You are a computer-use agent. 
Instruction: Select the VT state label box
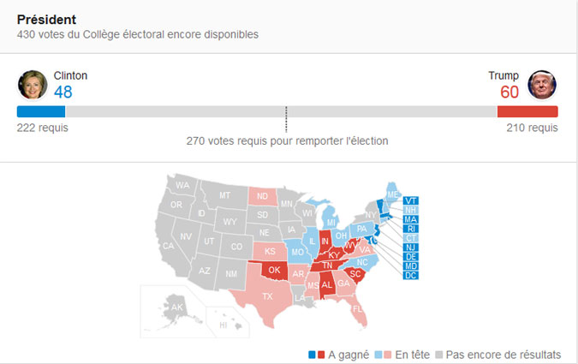coord(411,200)
